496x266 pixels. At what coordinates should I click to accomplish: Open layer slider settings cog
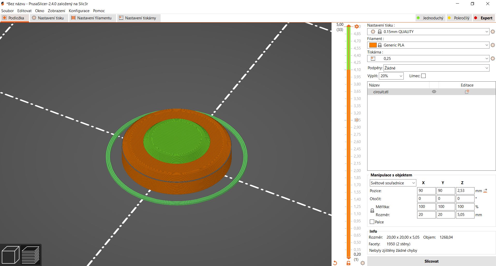pyautogui.click(x=363, y=263)
